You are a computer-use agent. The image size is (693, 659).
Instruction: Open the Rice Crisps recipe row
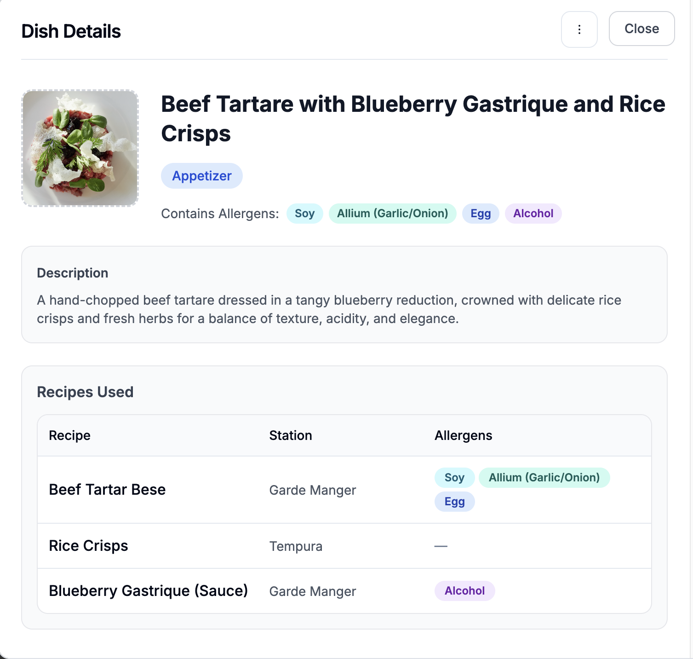(88, 546)
